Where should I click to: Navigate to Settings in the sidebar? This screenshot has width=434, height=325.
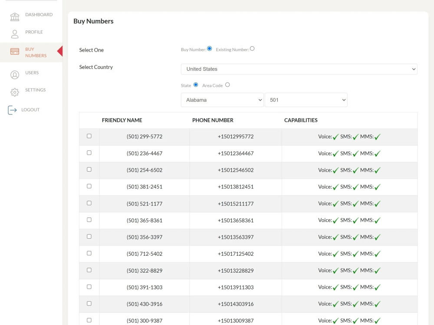click(35, 90)
